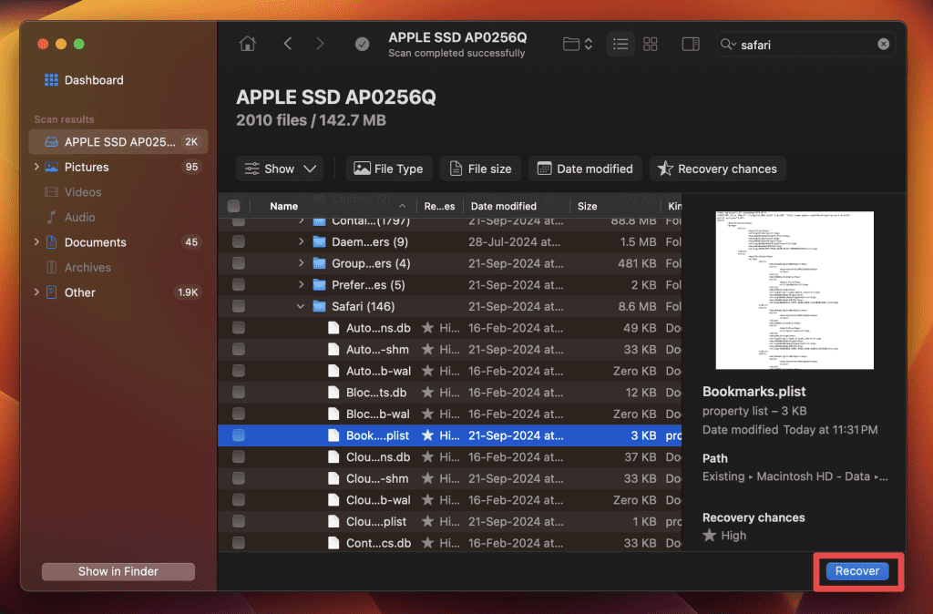The width and height of the screenshot is (933, 614).
Task: Collapse the Safari (146) folder
Action: [301, 306]
